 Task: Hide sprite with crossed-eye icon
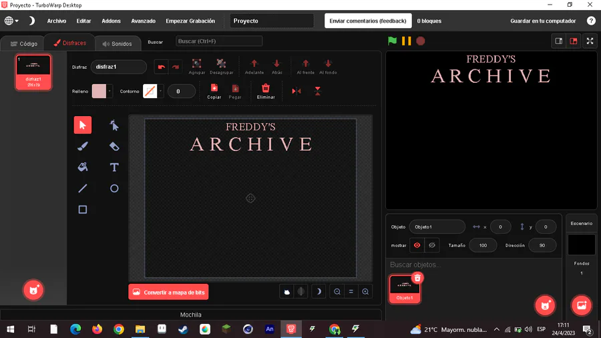[431, 245]
